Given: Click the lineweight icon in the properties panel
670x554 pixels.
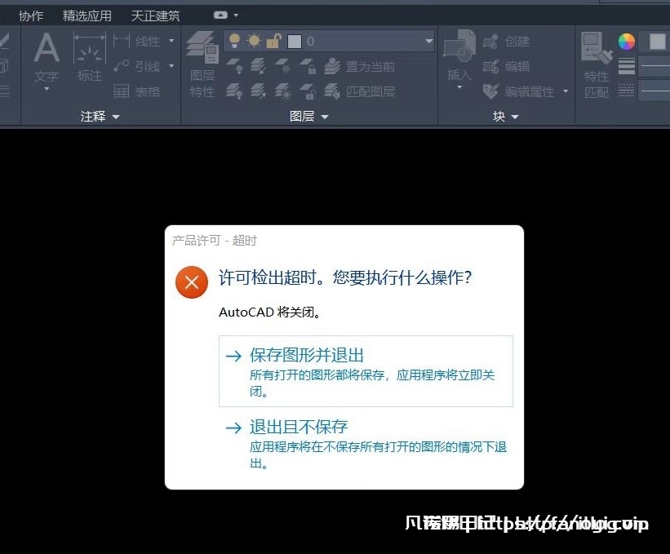Looking at the screenshot, I should (x=627, y=66).
